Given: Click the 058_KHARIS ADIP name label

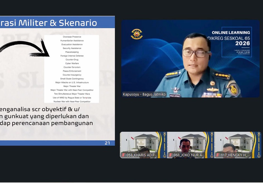Looking at the screenshot, I should pyautogui.click(x=142, y=155).
